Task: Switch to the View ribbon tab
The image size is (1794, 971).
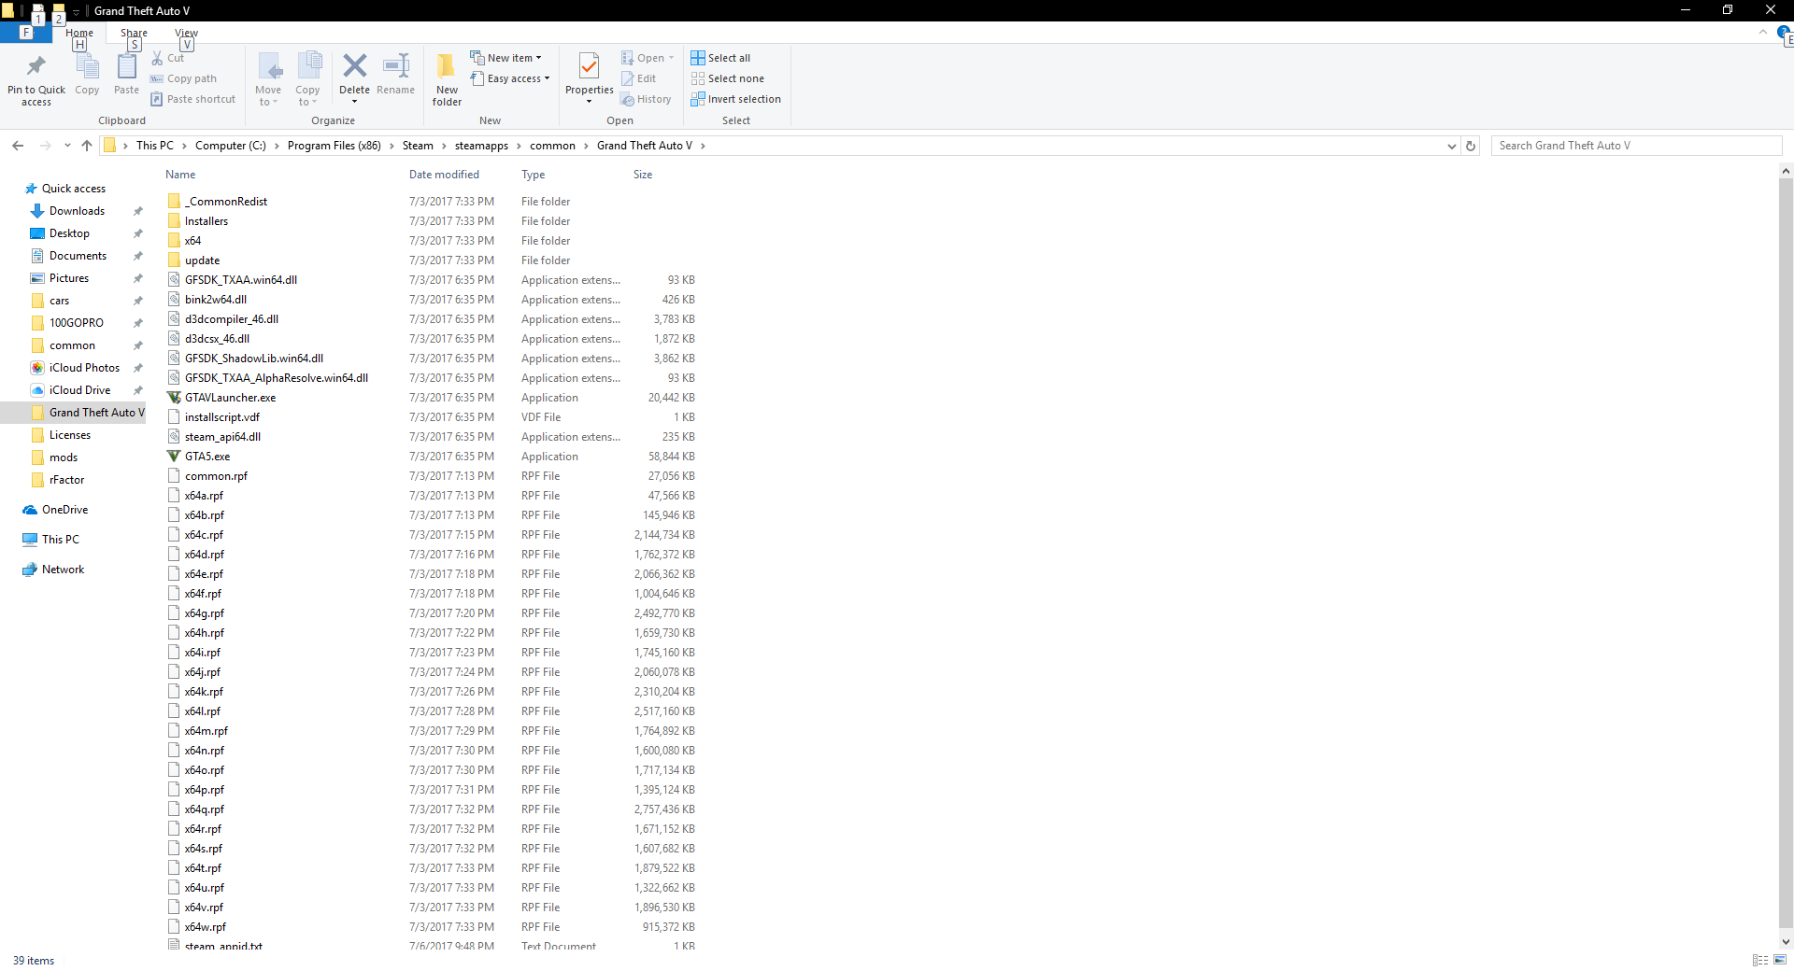Action: 187,33
